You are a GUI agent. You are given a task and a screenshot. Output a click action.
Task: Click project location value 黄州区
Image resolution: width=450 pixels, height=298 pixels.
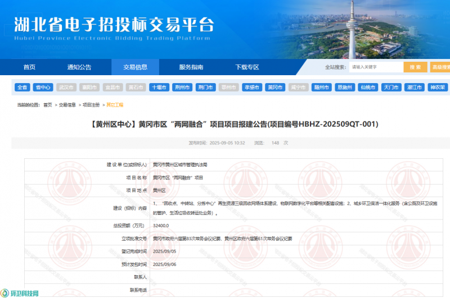pyautogui.click(x=159, y=190)
